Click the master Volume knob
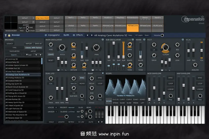 pyautogui.click(x=162, y=35)
